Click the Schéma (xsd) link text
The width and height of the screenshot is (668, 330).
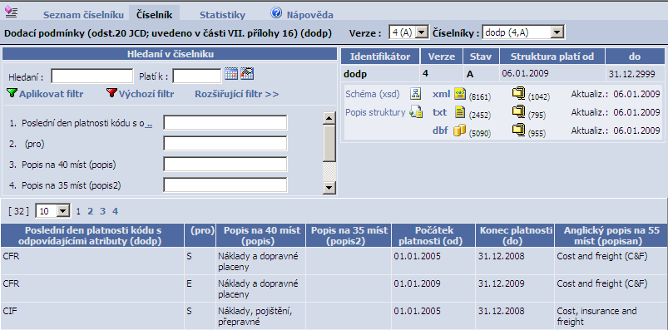(373, 94)
